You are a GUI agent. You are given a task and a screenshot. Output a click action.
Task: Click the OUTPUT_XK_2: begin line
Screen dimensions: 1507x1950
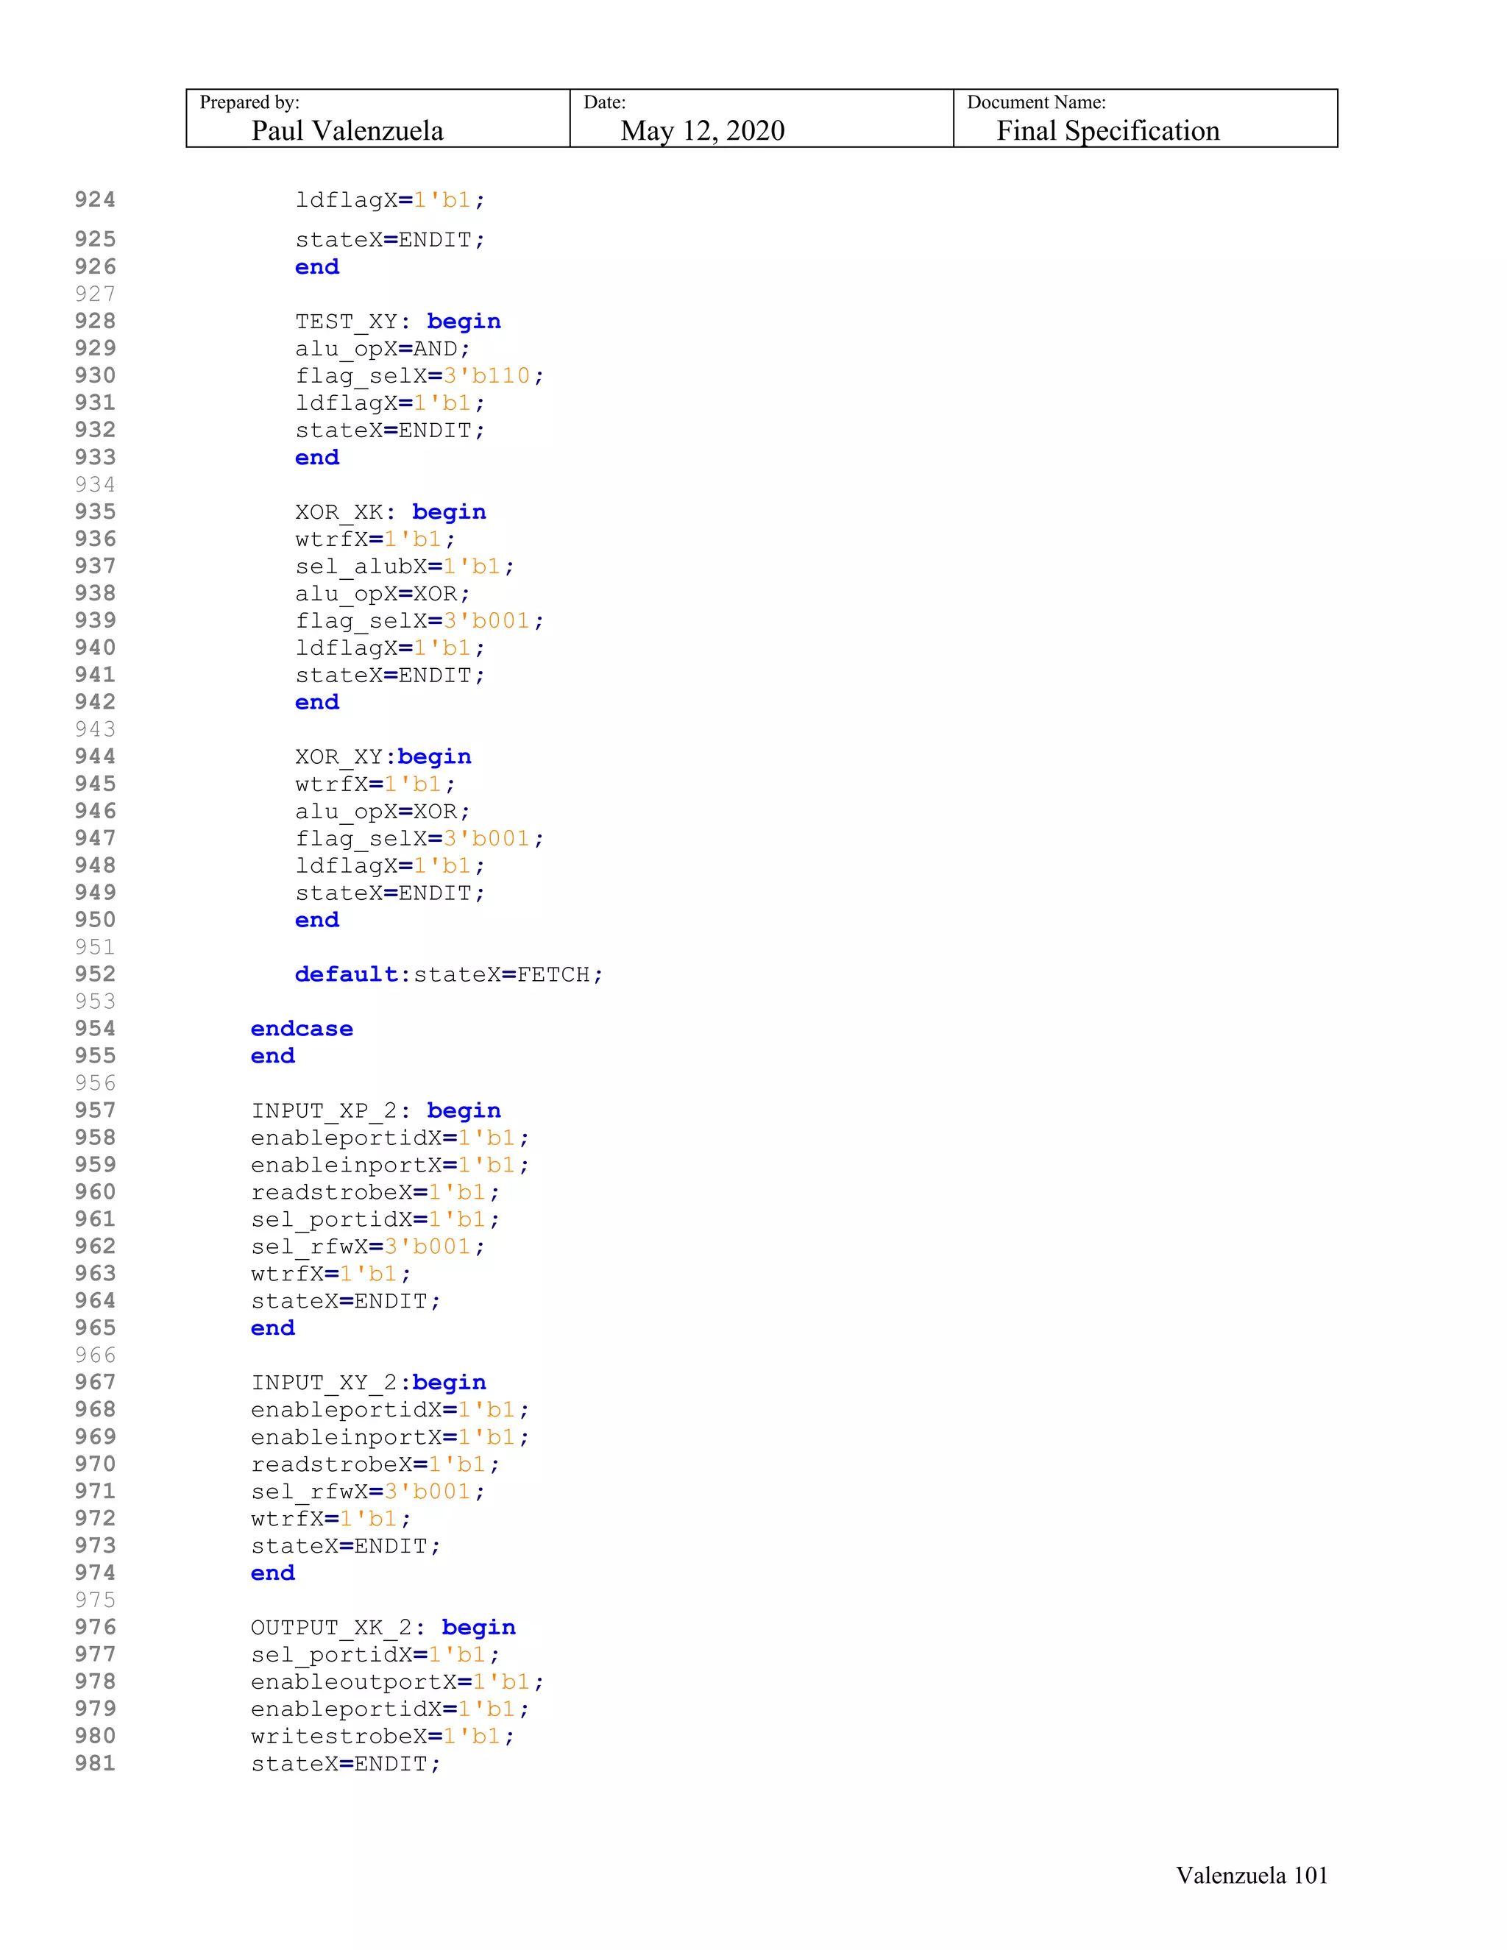(383, 1628)
